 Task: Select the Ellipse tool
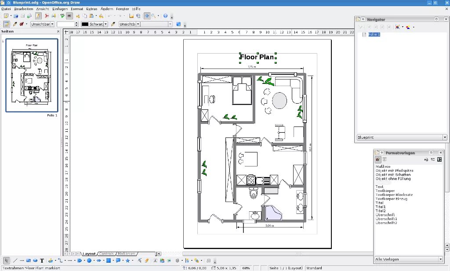click(35, 260)
